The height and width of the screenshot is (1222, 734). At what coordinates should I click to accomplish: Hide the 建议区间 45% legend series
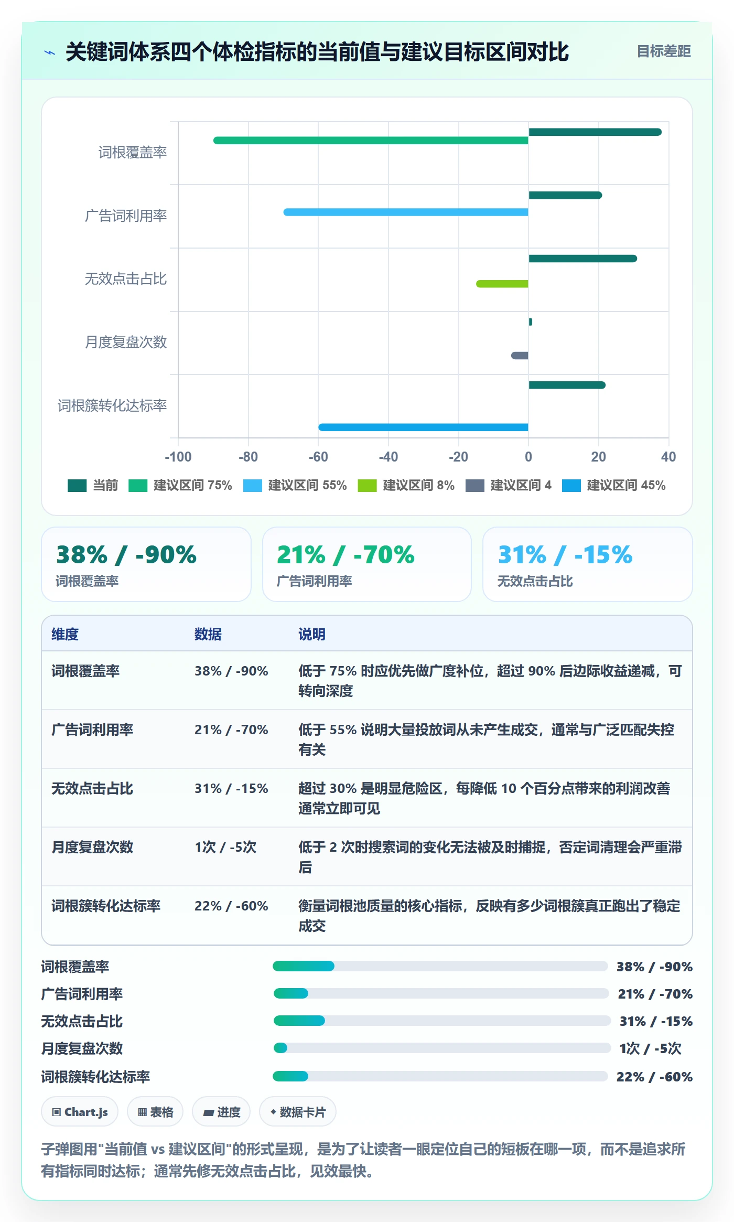(x=614, y=485)
